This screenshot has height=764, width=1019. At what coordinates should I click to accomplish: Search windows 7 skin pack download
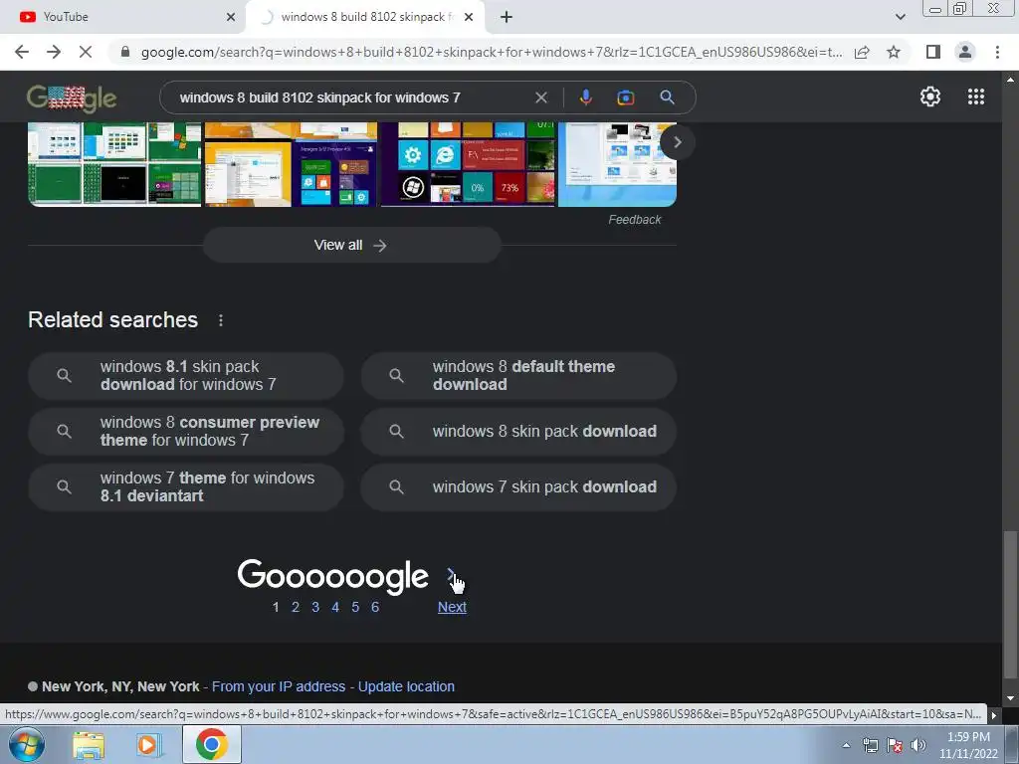point(518,487)
